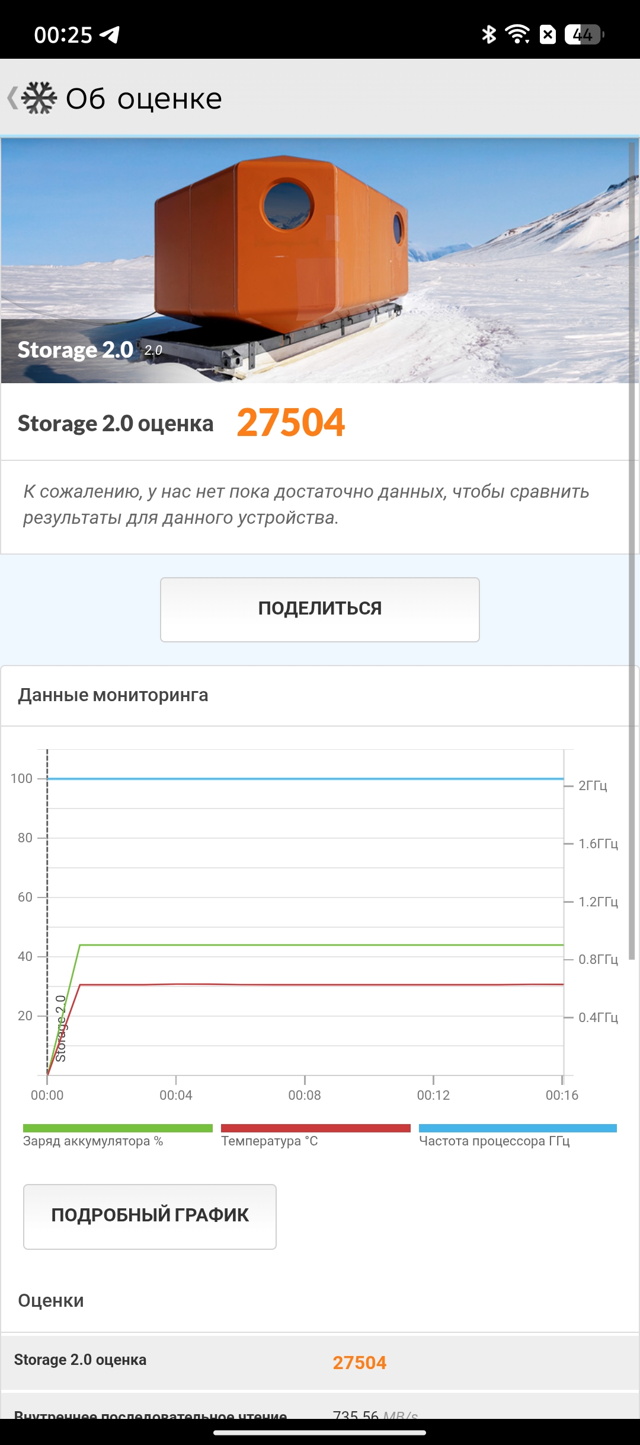Click the vertical scrollbar on right edge
Screen dimensions: 640x1445
(x=632, y=550)
